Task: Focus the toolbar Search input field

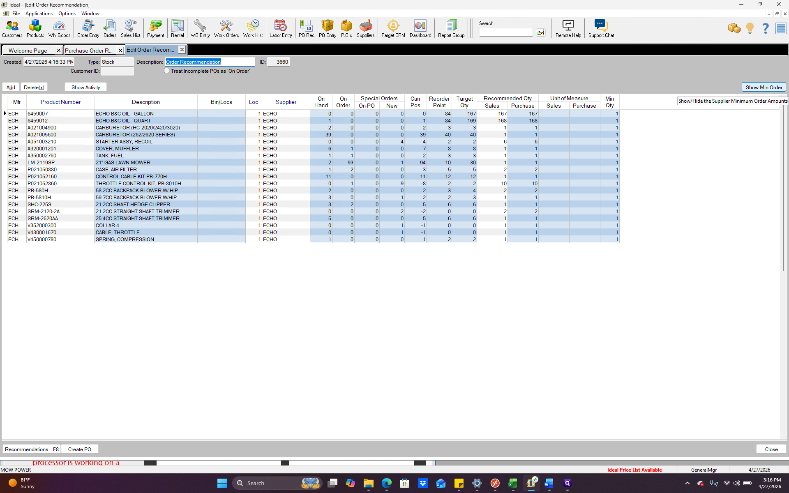Action: (x=506, y=32)
